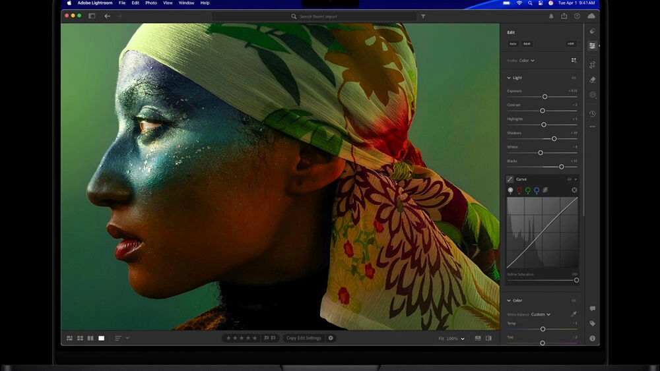Open the Masking tool in sidebar
This screenshot has width=660, height=371.
point(593,95)
